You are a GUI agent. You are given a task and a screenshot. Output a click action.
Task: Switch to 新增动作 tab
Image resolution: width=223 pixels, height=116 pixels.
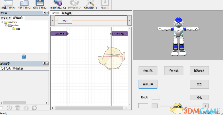(18, 18)
